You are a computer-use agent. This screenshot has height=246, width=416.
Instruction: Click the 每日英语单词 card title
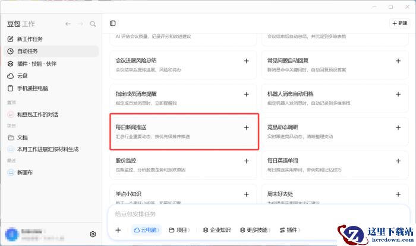coord(282,161)
